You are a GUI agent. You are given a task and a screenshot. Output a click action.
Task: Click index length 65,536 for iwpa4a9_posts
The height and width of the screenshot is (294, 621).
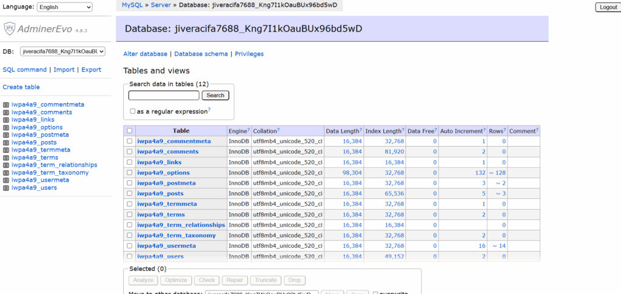[394, 194]
